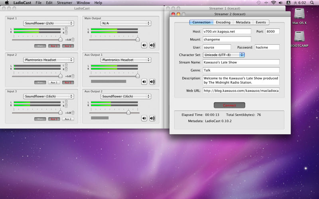The height and width of the screenshot is (199, 319).
Task: Switch to the Encoding tab
Action: coord(223,22)
